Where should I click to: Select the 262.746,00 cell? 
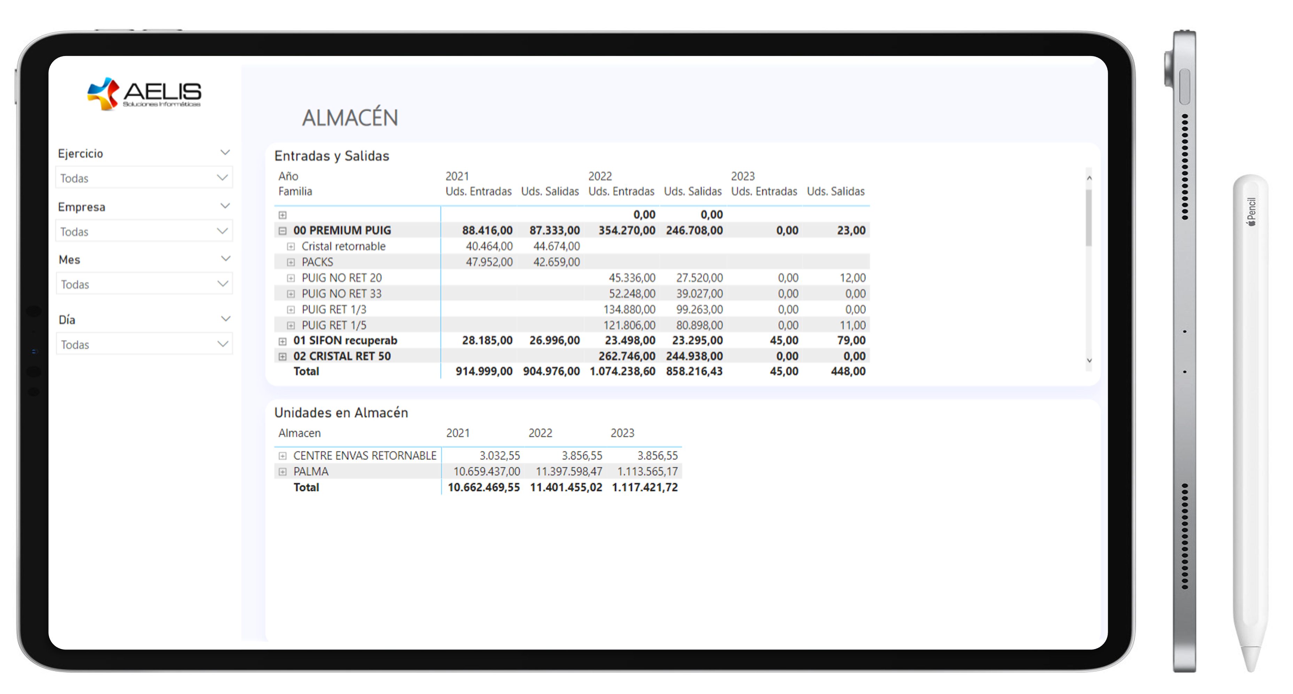coord(626,356)
